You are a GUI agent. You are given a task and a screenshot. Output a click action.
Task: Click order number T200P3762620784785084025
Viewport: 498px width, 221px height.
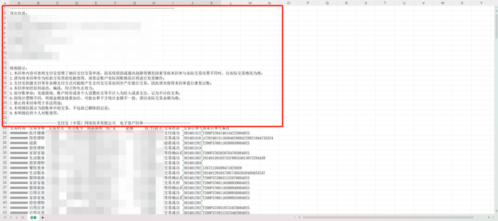226,153
